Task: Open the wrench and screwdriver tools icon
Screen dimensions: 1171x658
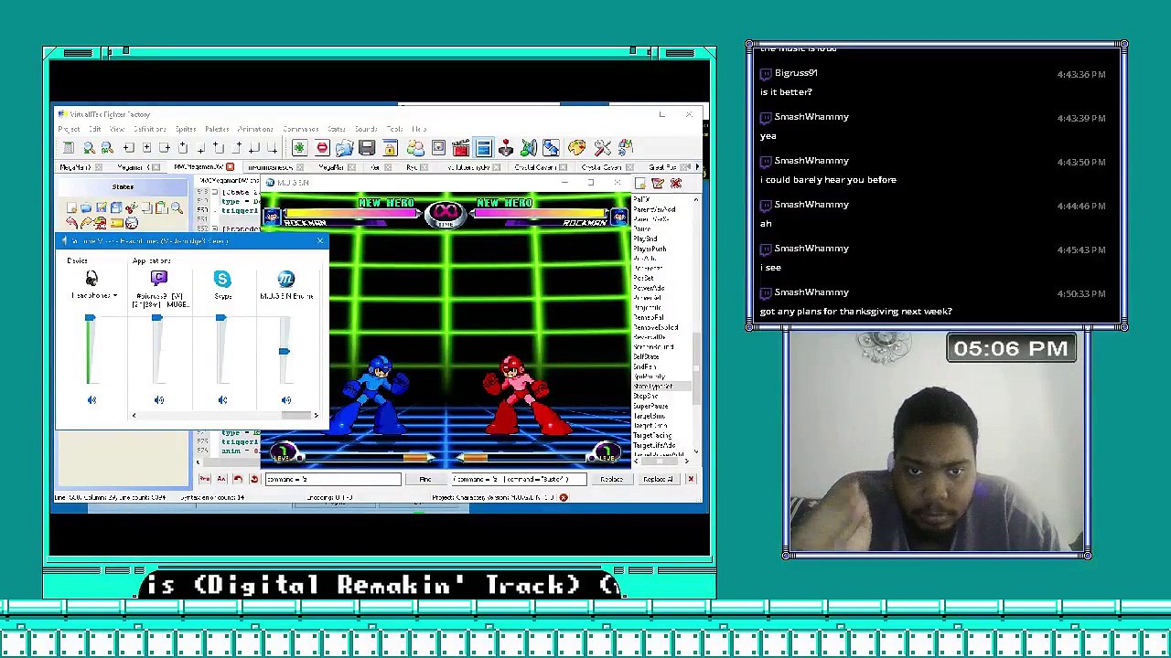Action: [602, 148]
